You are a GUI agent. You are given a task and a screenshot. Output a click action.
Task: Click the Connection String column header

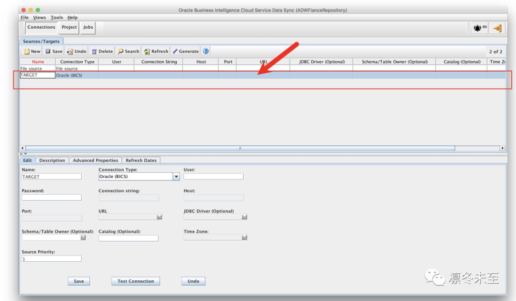159,62
